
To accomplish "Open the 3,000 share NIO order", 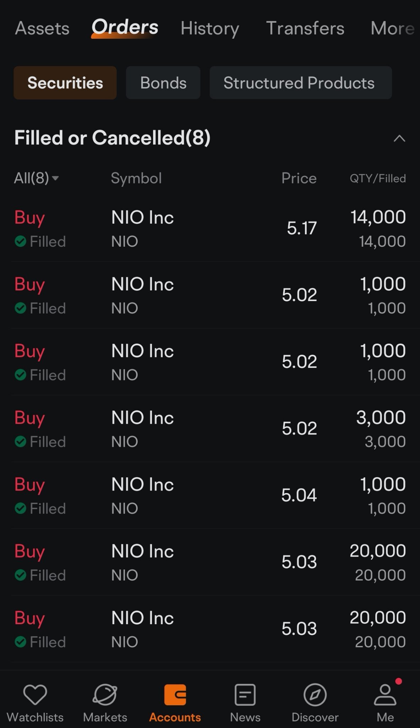I will tap(210, 429).
